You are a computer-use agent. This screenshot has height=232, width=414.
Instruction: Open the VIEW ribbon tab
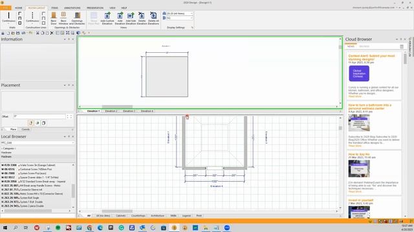click(113, 8)
